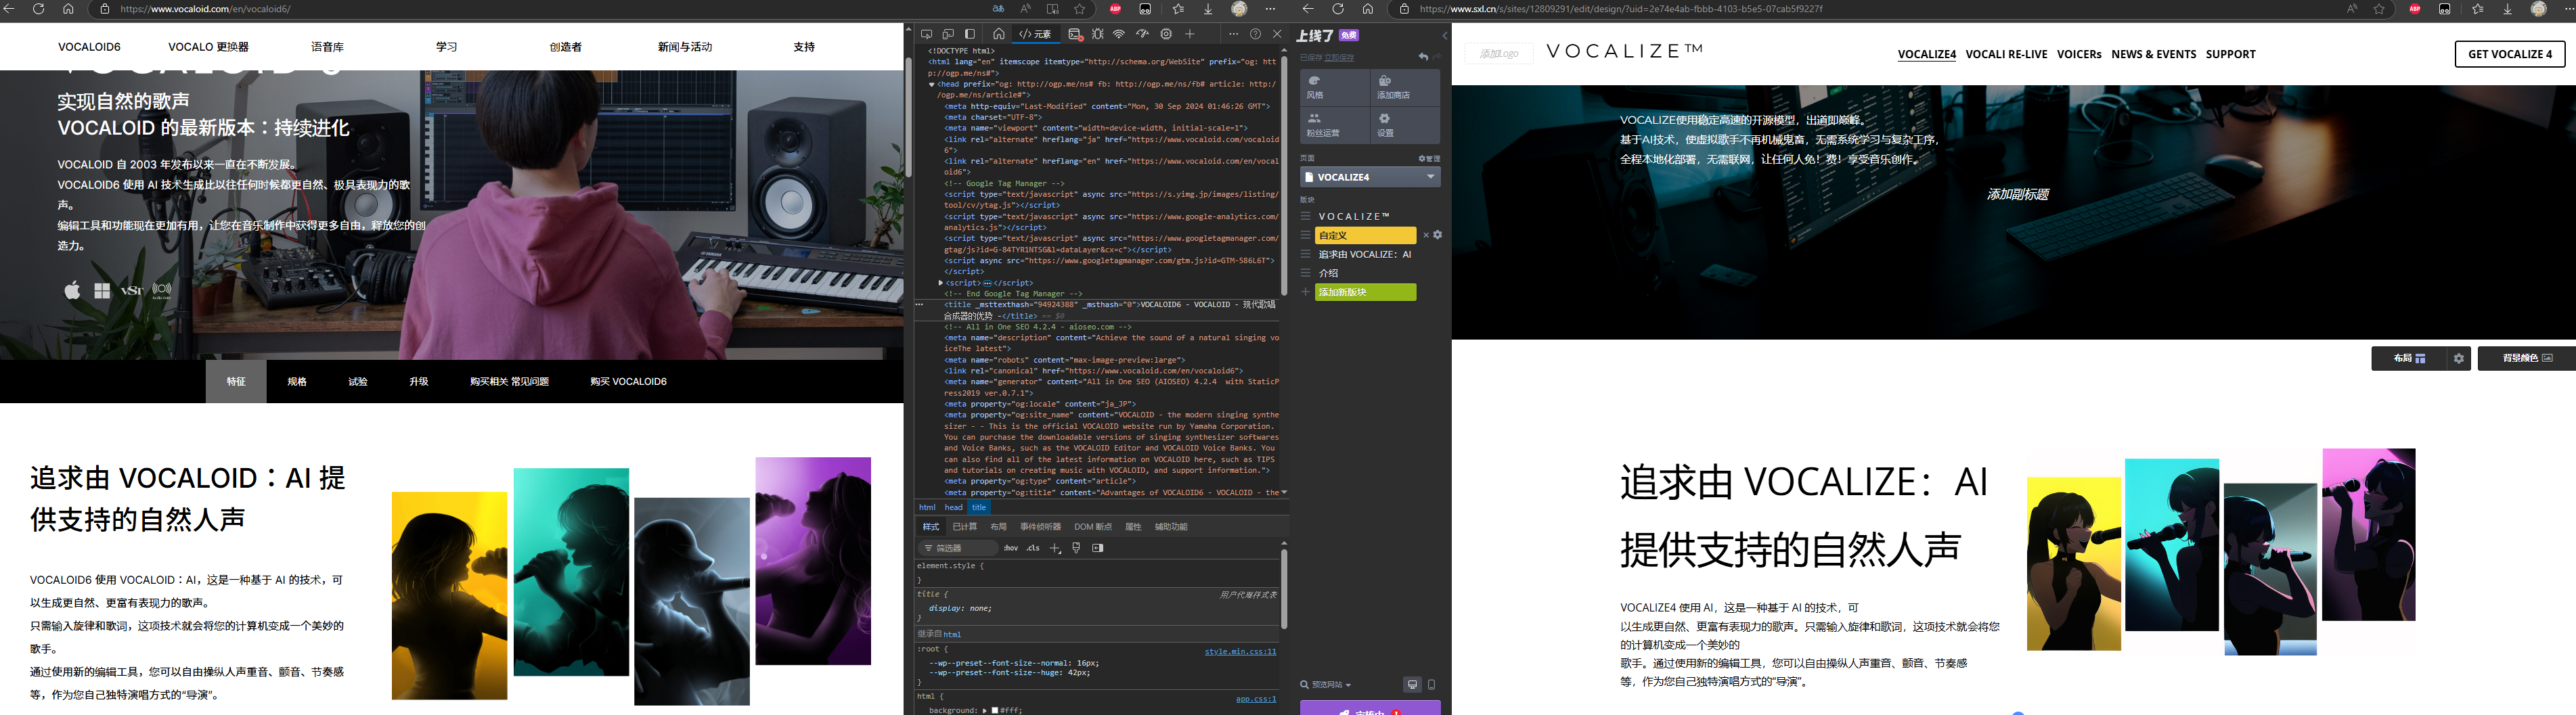Click the 添加新版块 add new block button

[1365, 292]
